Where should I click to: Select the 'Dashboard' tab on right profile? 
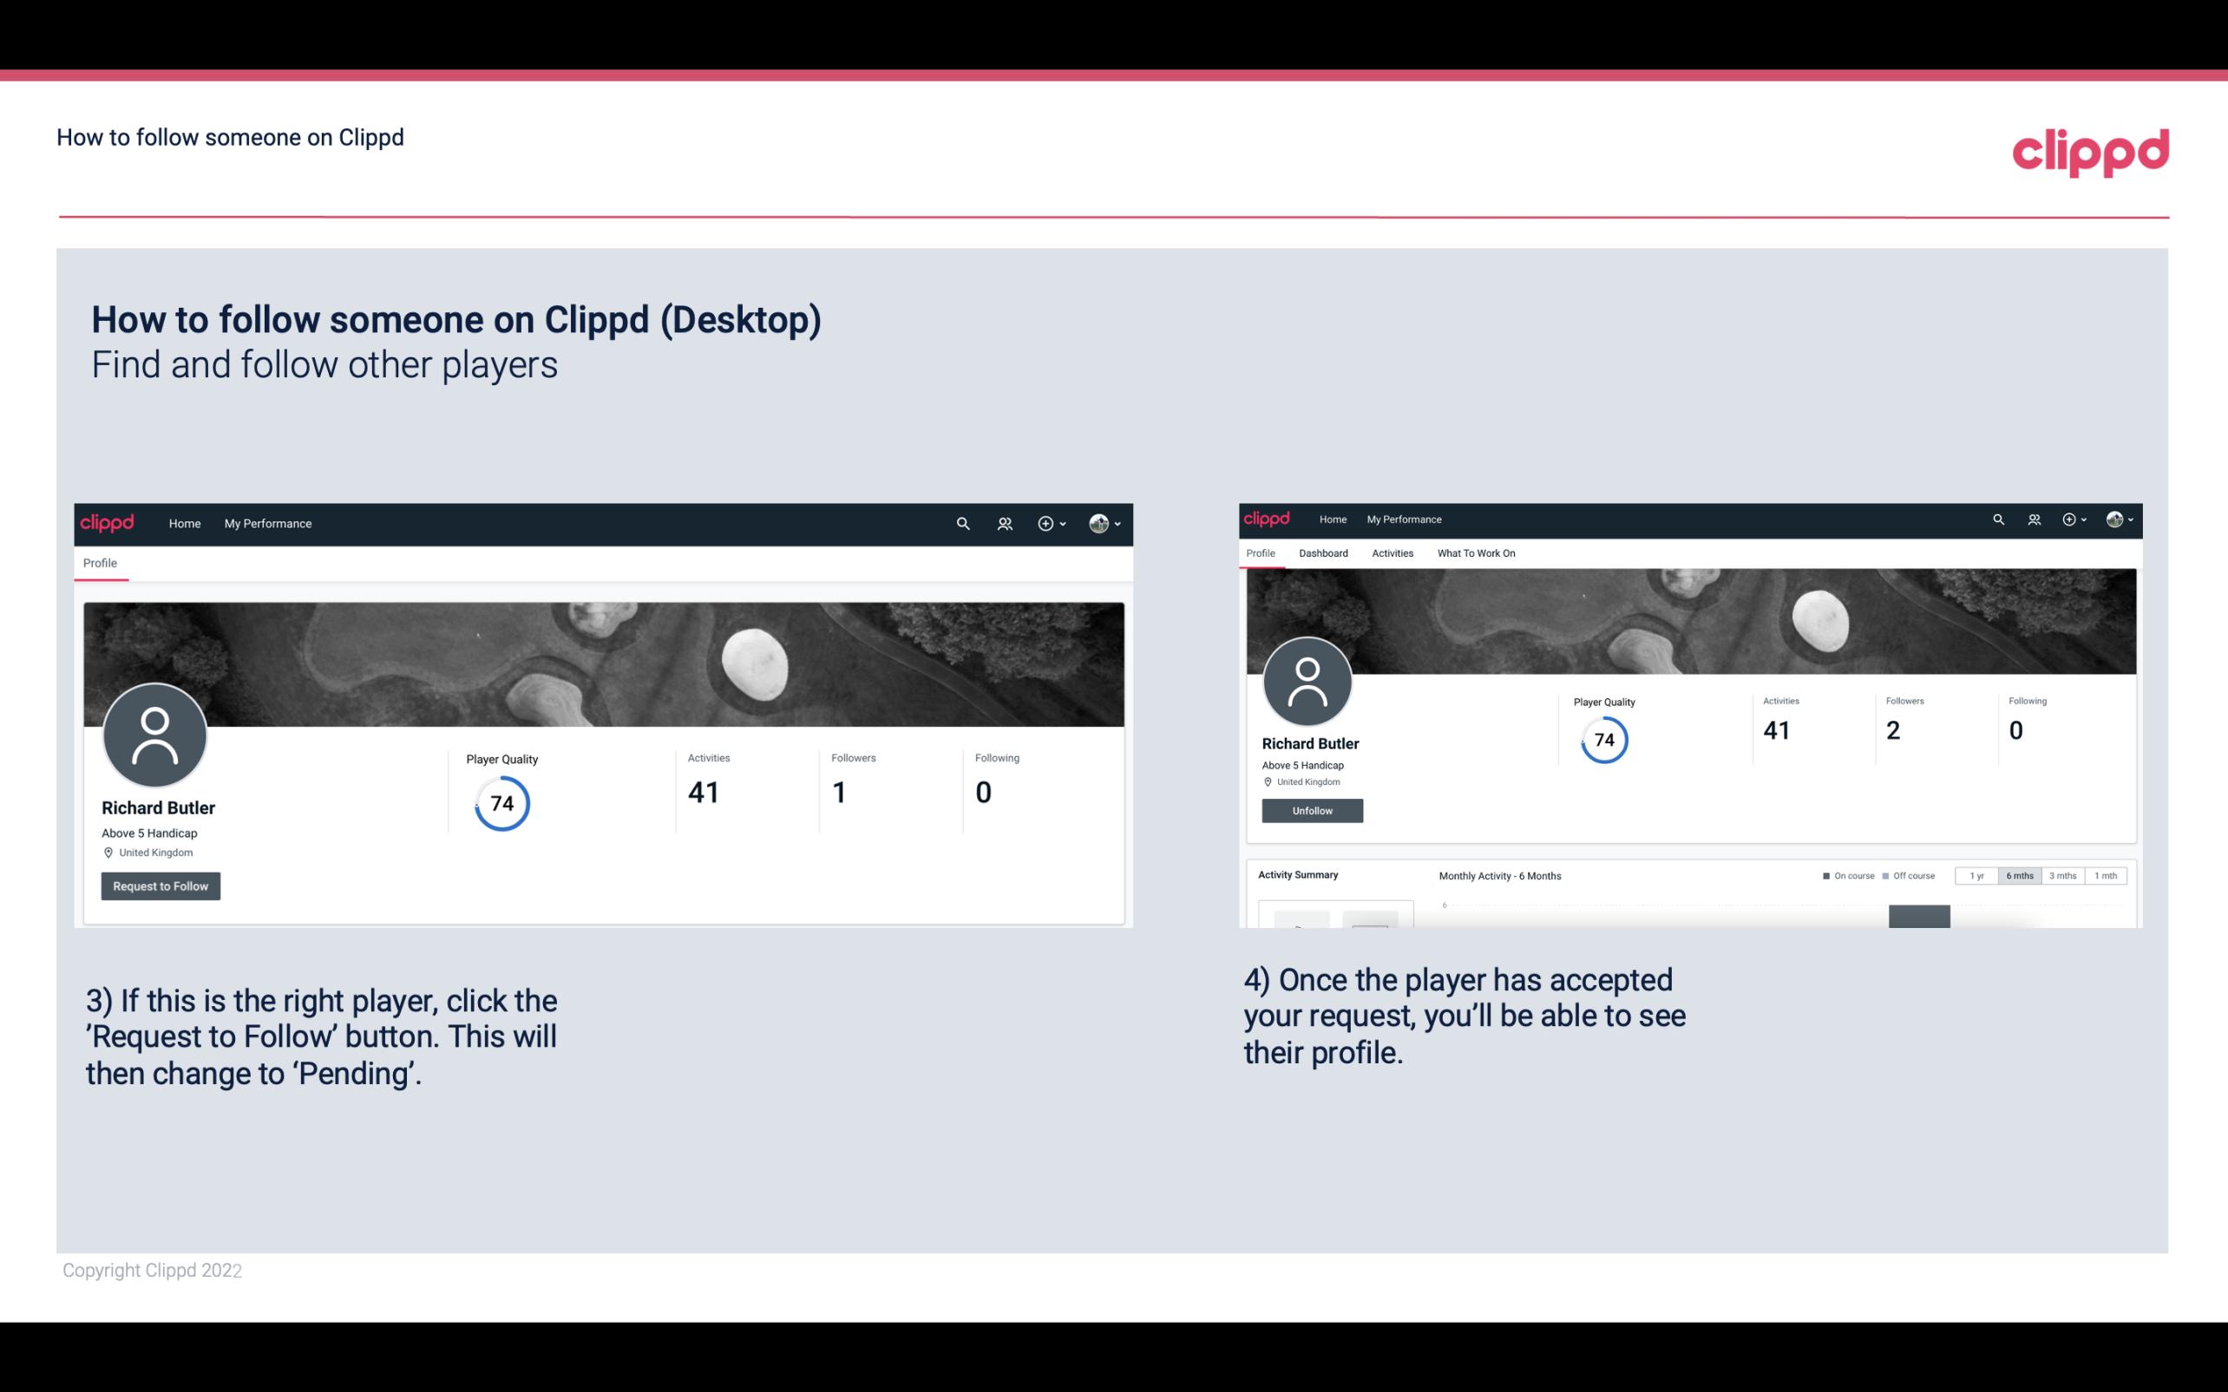1321,553
